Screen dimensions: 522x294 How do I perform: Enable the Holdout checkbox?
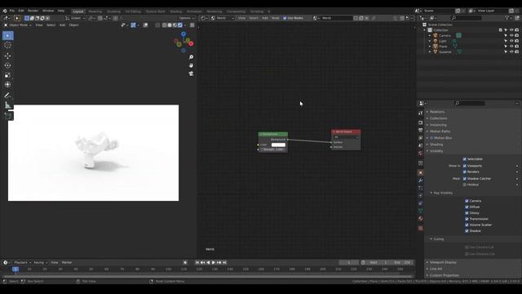point(464,185)
